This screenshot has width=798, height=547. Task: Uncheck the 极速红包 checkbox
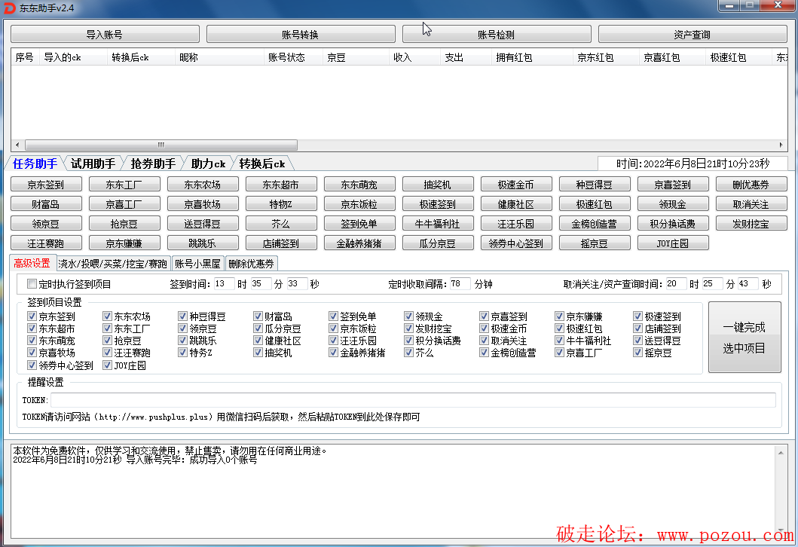coord(559,329)
